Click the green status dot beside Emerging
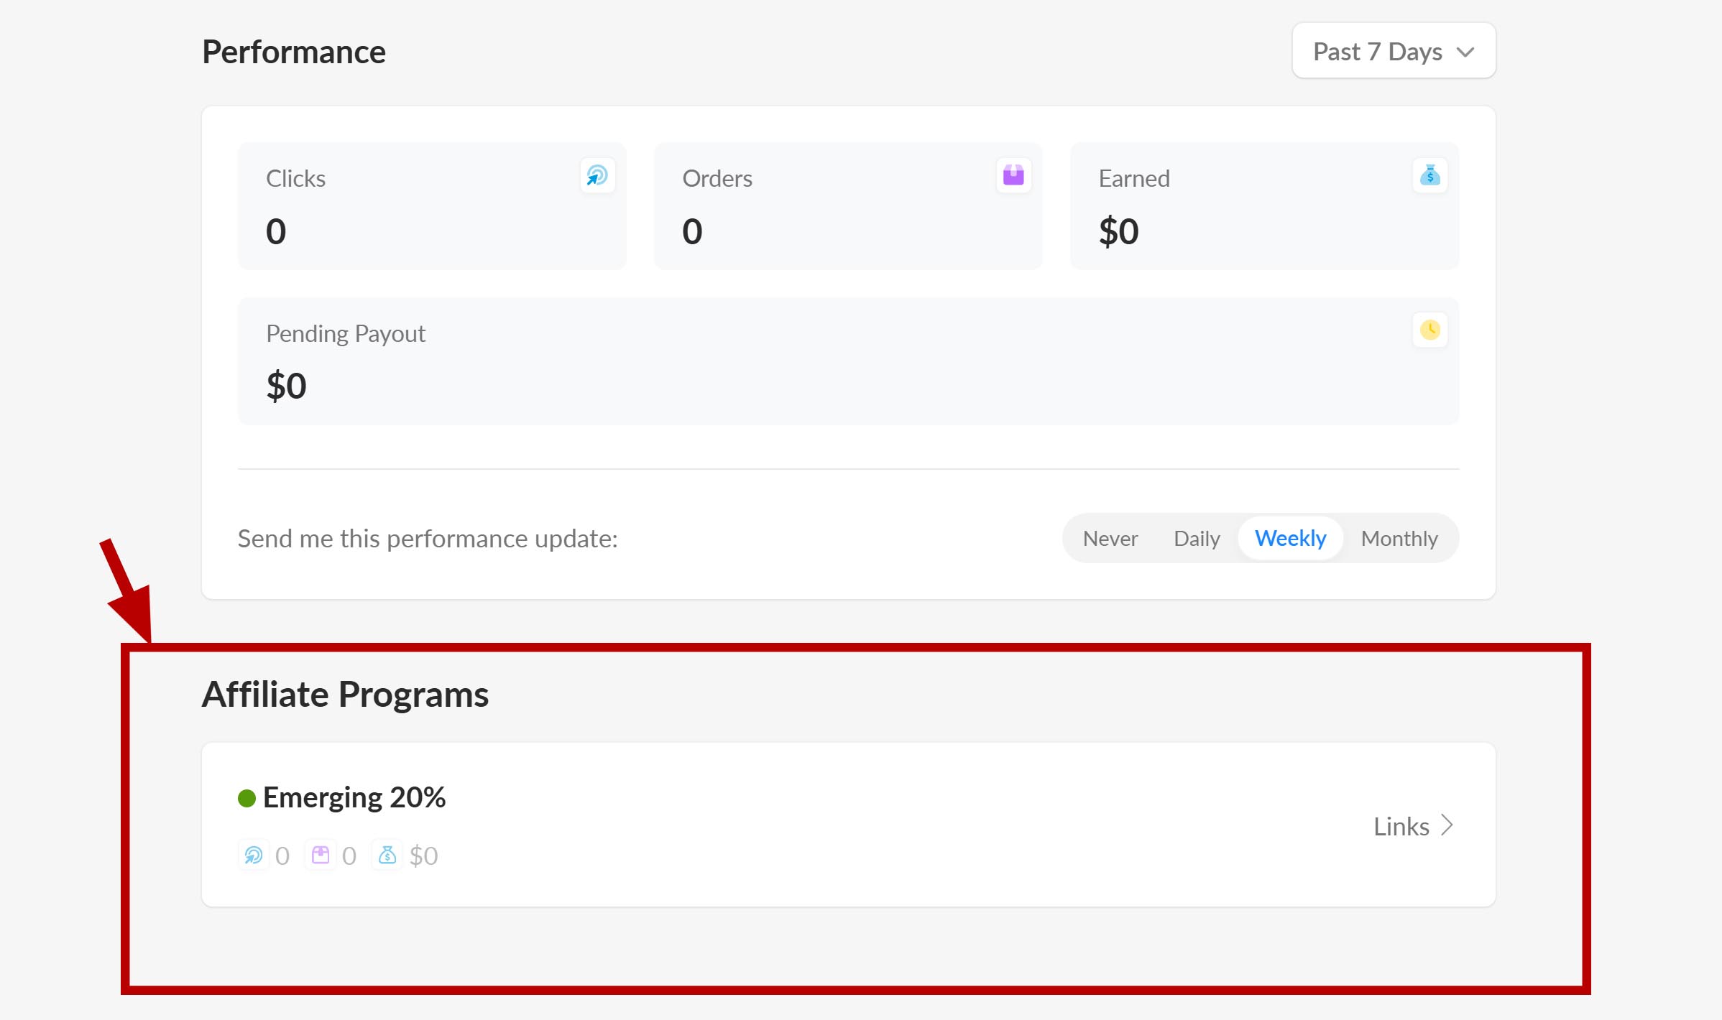 (247, 798)
